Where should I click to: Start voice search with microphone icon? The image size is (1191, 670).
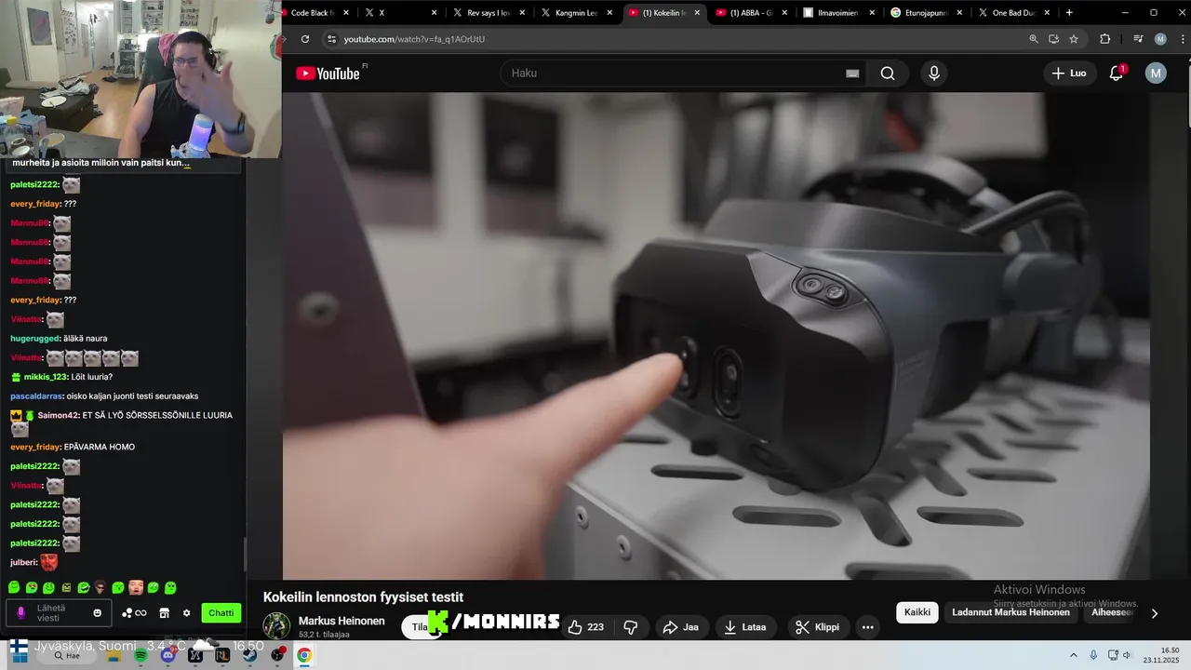click(934, 74)
